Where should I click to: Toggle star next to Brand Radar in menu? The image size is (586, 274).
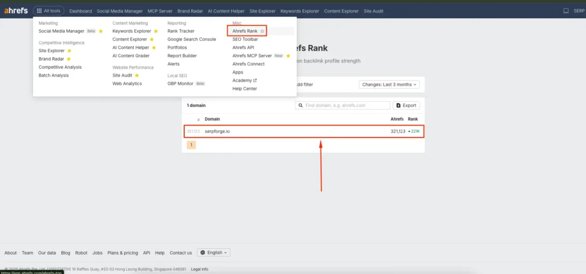click(x=69, y=59)
